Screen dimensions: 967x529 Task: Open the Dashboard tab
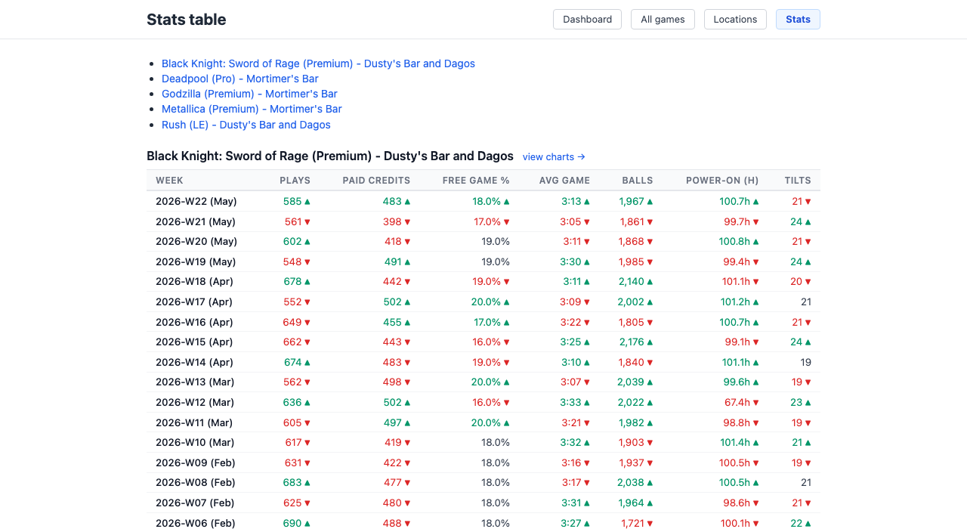587,20
